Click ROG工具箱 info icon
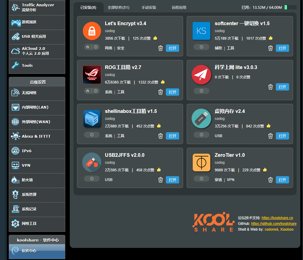Image resolution: width=303 pixels, height=260 pixels. 96,91
